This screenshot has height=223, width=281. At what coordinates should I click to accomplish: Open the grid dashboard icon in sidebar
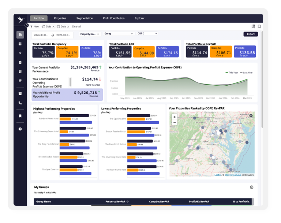point(20,44)
